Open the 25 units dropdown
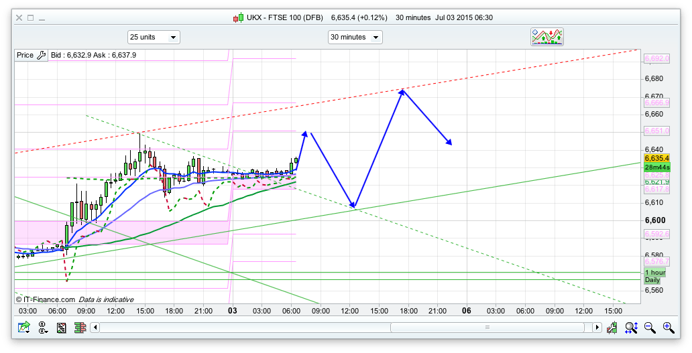 (x=154, y=37)
